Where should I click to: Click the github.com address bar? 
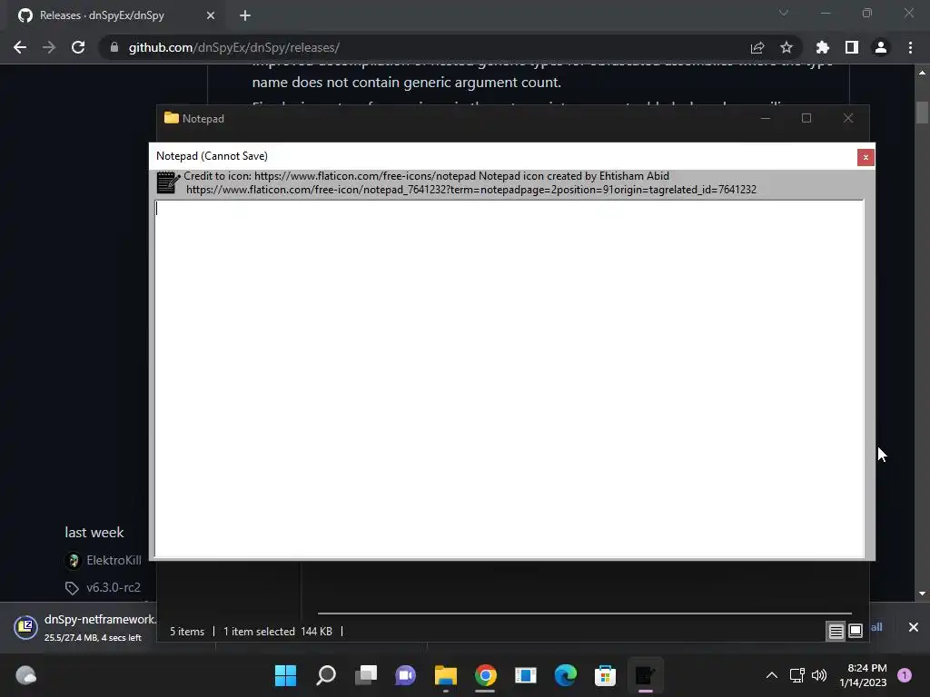tap(427, 47)
